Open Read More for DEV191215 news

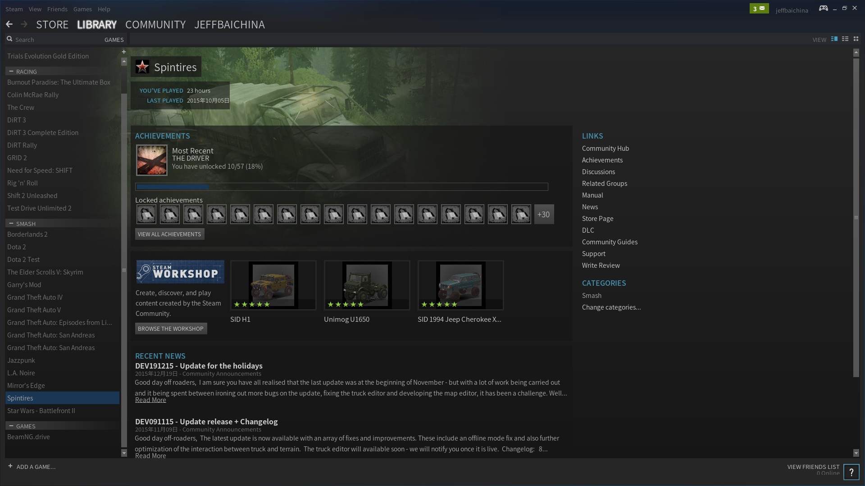pos(150,400)
